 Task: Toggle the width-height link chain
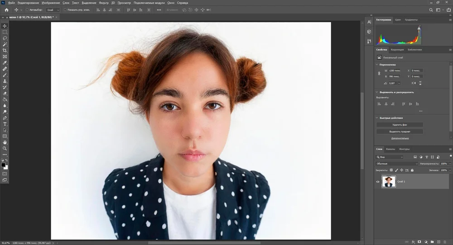tap(379, 74)
